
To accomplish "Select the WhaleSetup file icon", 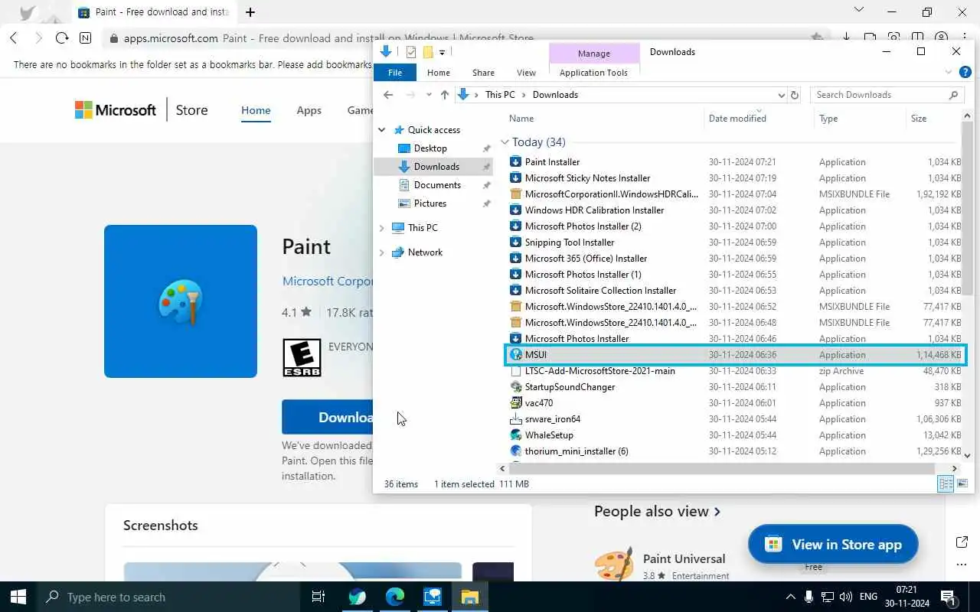I will 516,435.
